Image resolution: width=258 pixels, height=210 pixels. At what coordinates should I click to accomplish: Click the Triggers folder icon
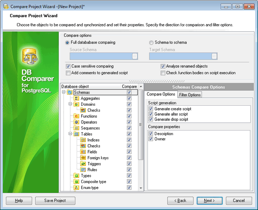[x=83, y=164]
